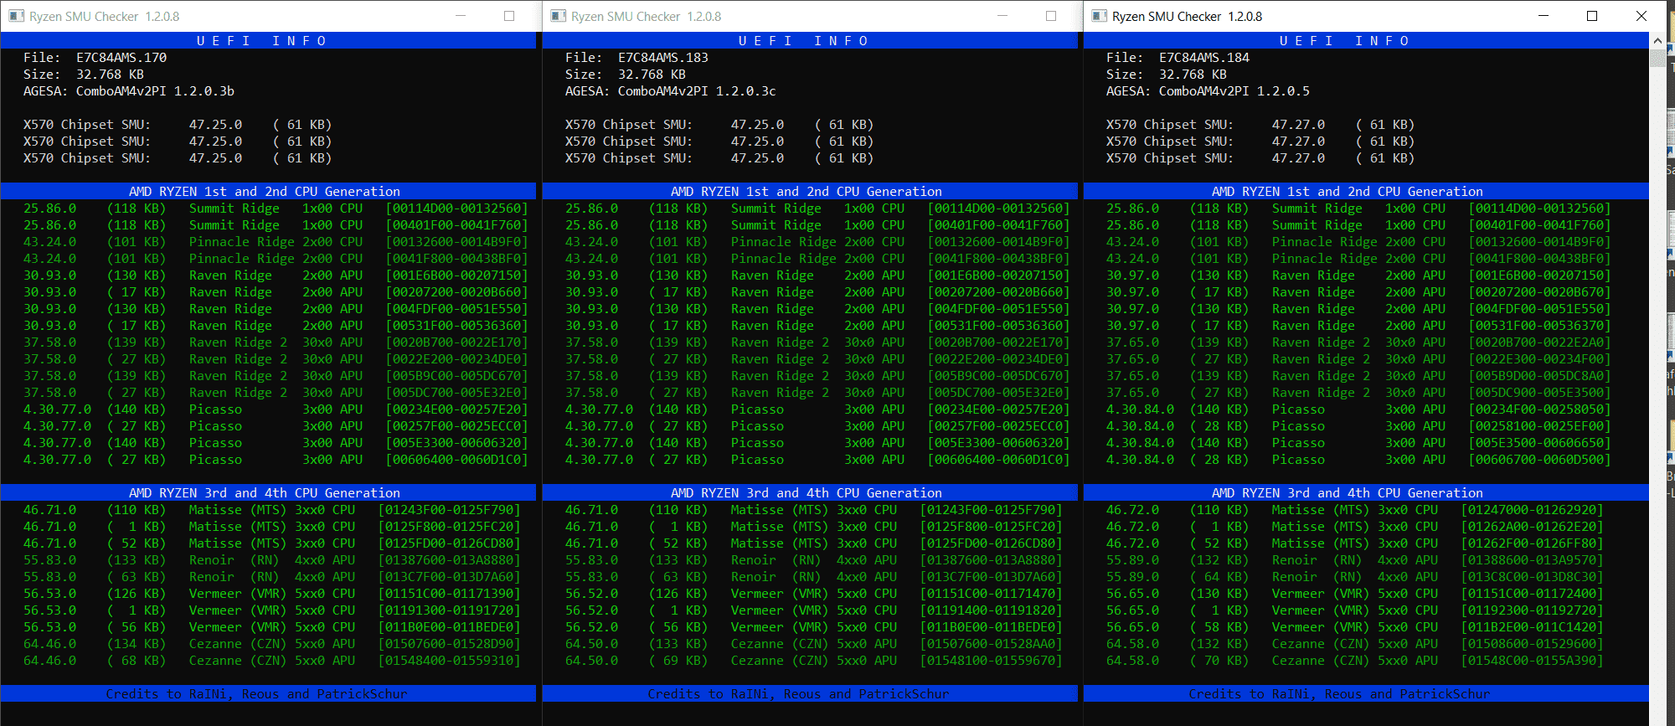1675x726 pixels.
Task: Minimize the E7C84AMS.184 Ryzen SMU Checker window
Action: pos(1543,16)
